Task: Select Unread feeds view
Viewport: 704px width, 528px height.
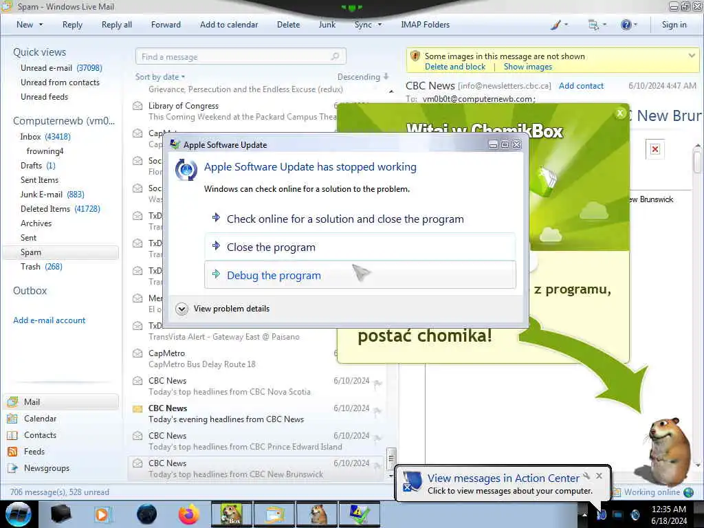Action: (45, 96)
